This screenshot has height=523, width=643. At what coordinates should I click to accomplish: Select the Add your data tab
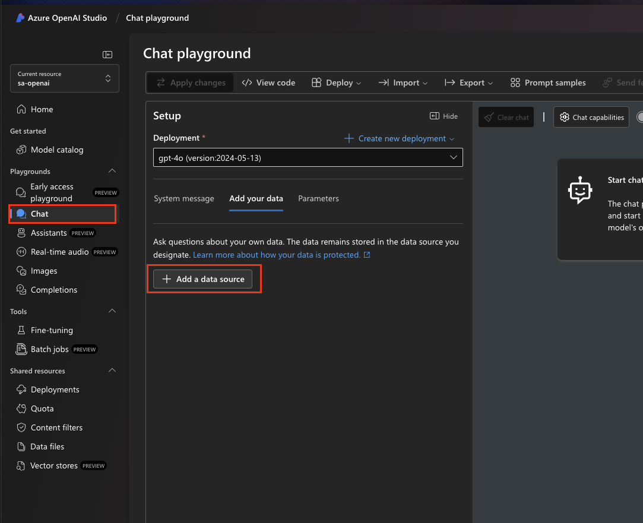(x=256, y=198)
